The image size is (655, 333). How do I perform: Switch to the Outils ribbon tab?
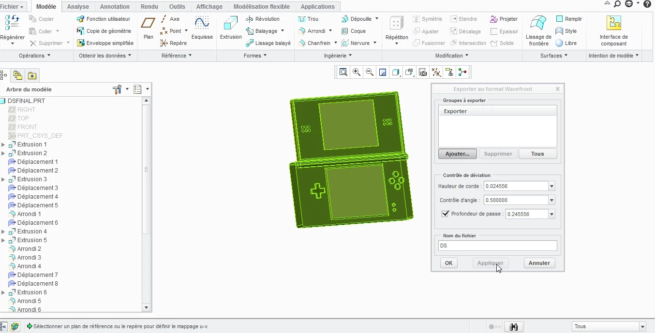click(177, 7)
